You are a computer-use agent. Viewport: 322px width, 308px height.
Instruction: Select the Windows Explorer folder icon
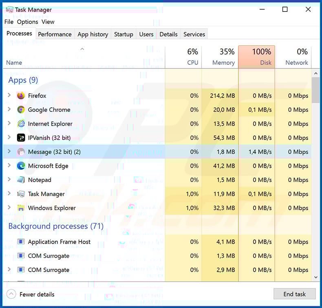21,208
